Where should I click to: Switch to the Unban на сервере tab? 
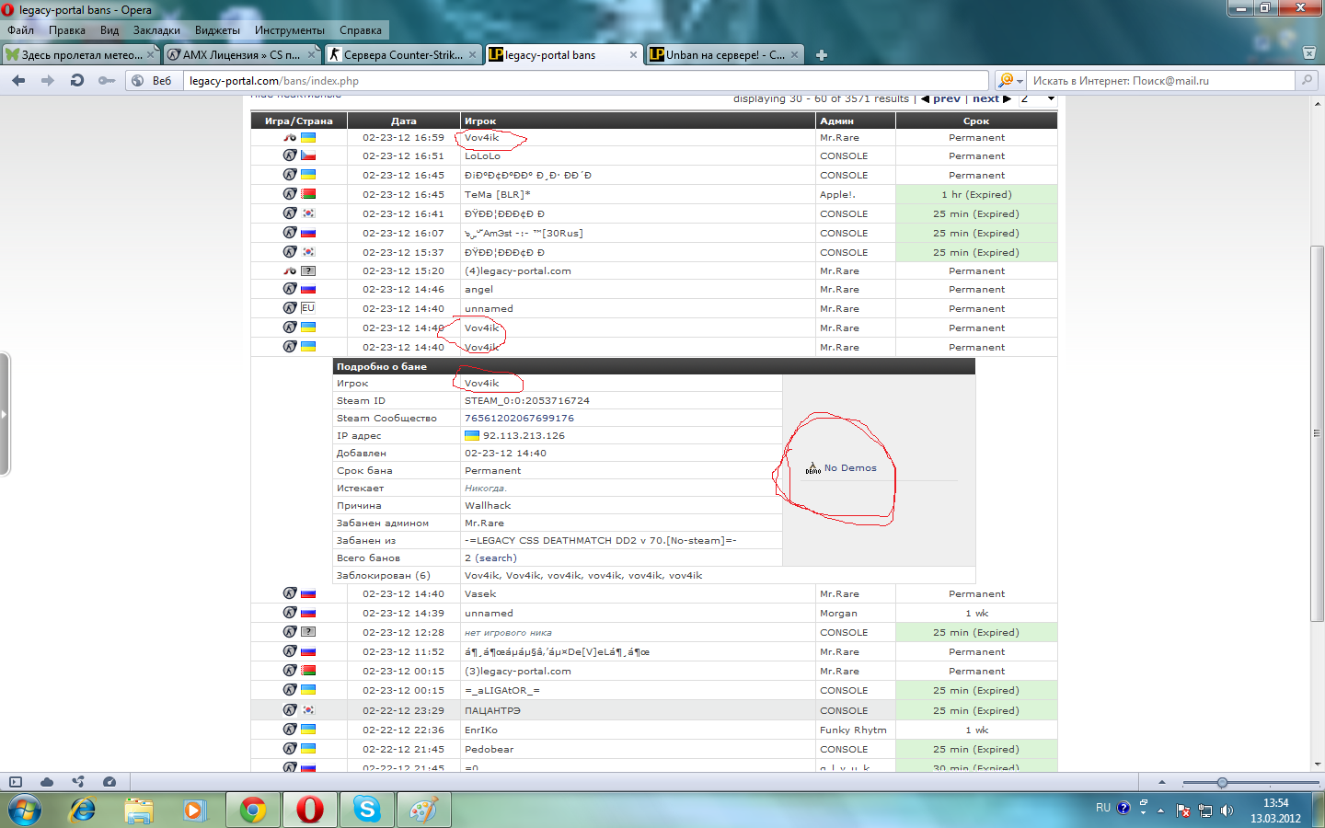(x=725, y=55)
